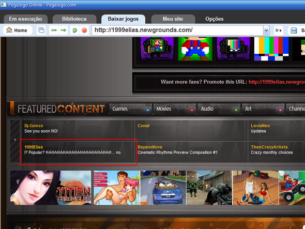Go back with the green left arrow

54,30
